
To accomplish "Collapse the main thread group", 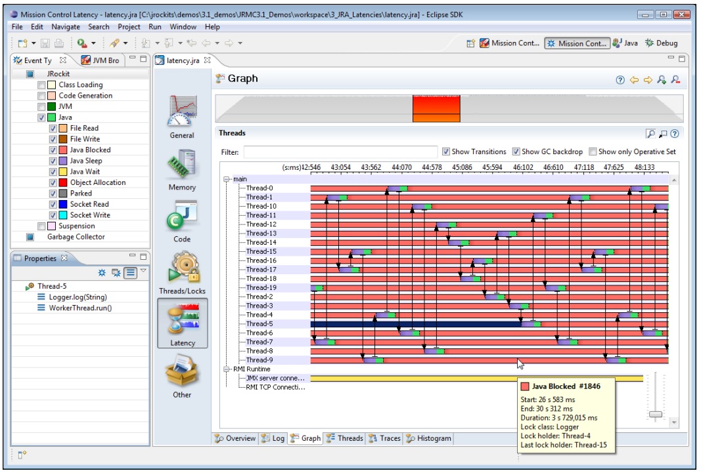I will (227, 179).
